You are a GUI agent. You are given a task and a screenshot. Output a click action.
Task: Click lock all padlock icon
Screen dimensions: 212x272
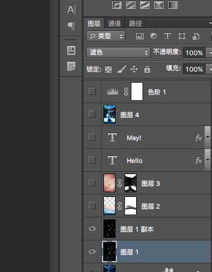[147, 69]
